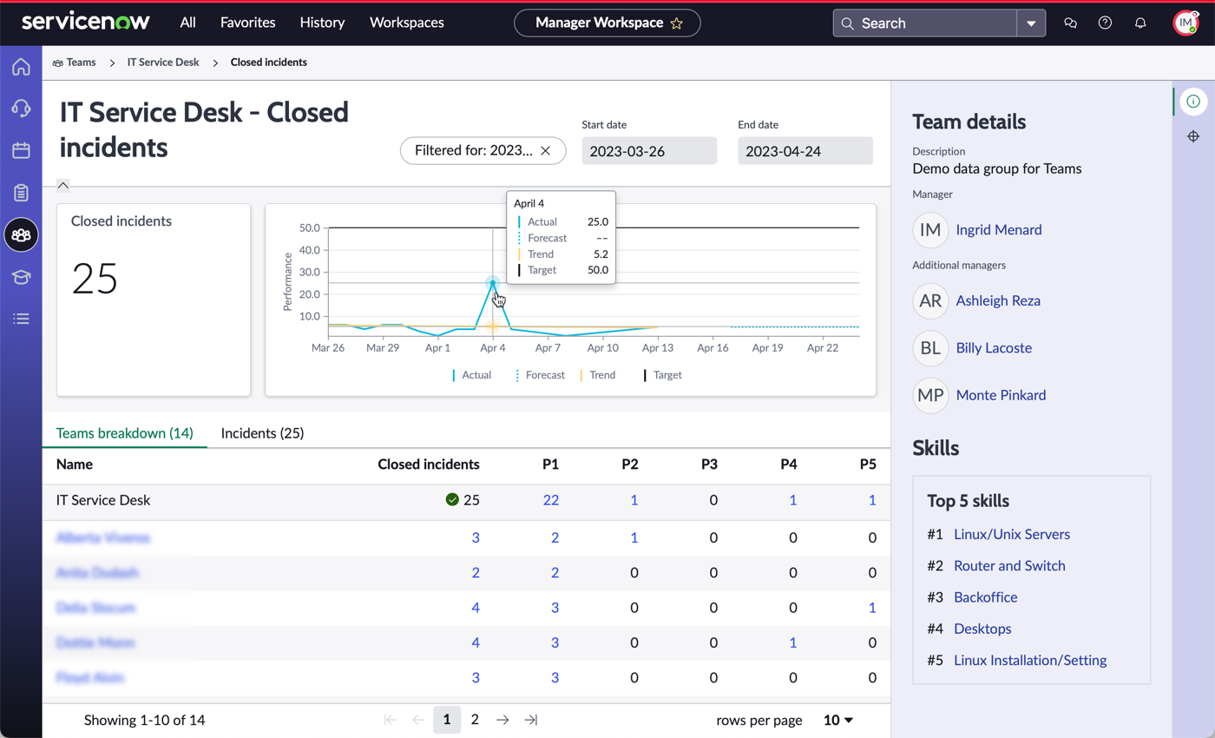Click the search magnifier icon
This screenshot has width=1215, height=738.
click(x=847, y=23)
